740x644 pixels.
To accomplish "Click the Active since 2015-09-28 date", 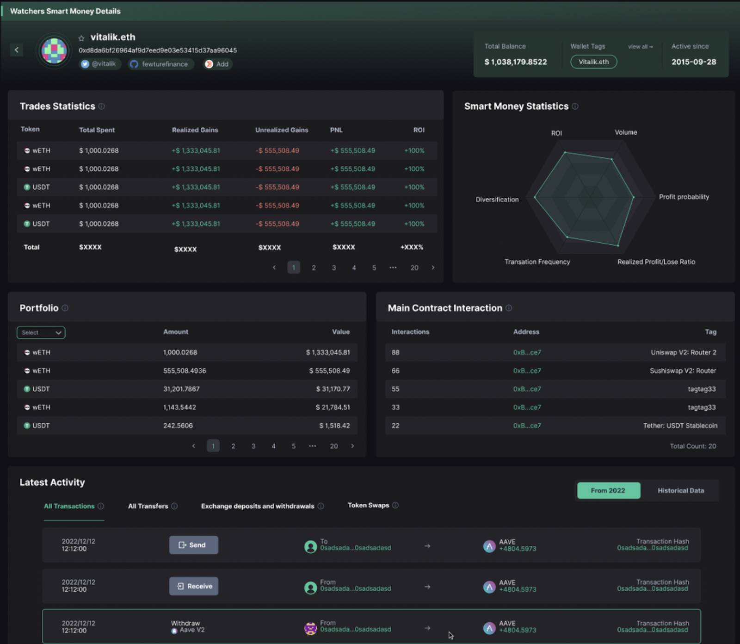I will pos(694,62).
